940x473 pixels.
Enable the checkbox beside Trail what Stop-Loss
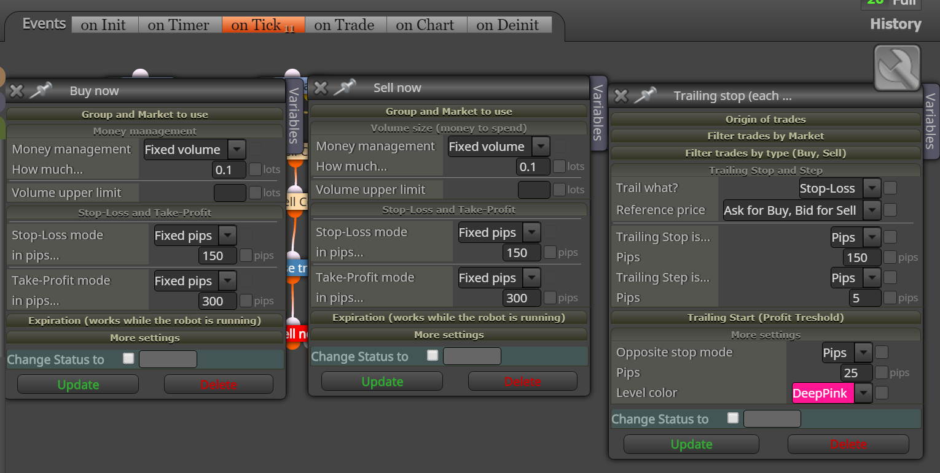[890, 188]
